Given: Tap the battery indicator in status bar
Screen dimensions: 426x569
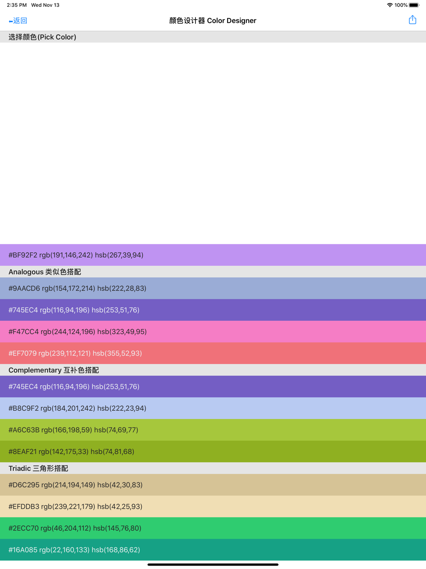Looking at the screenshot, I should [x=414, y=5].
